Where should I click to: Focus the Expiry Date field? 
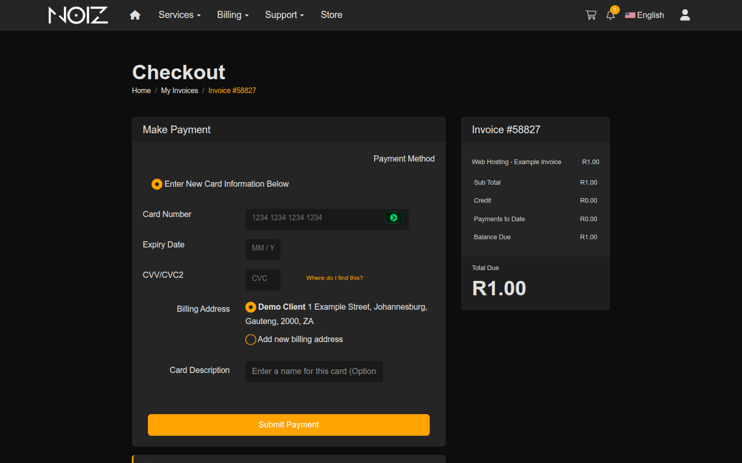tap(263, 250)
